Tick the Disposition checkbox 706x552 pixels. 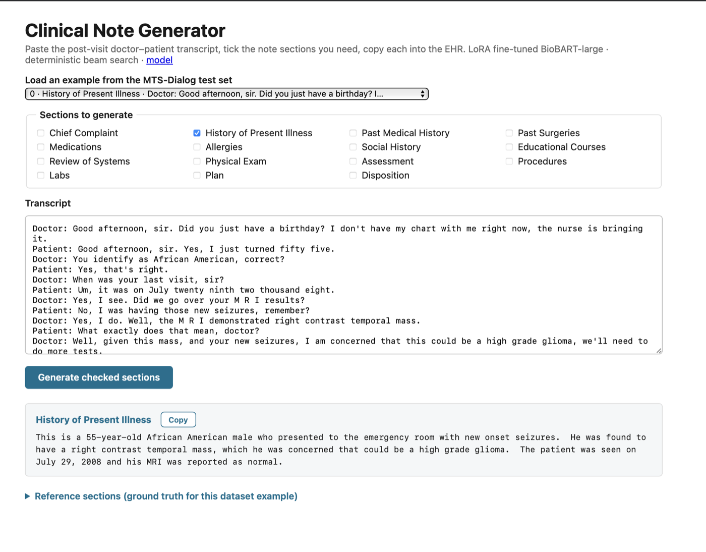click(353, 176)
